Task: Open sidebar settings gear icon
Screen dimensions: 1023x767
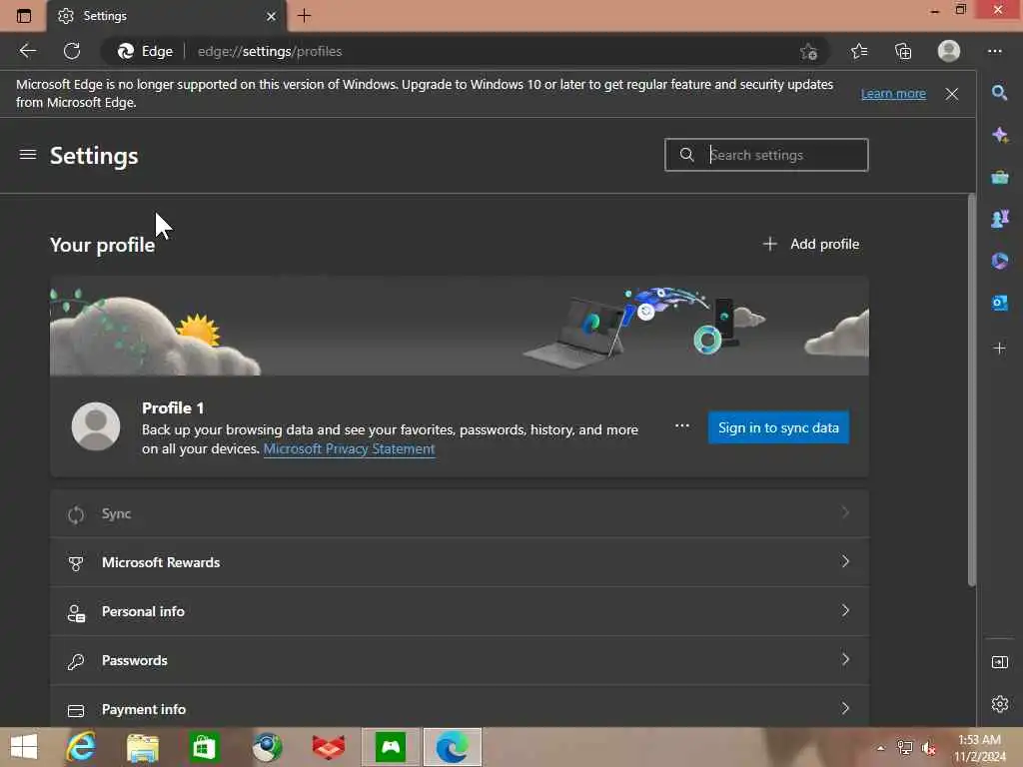Action: [999, 704]
